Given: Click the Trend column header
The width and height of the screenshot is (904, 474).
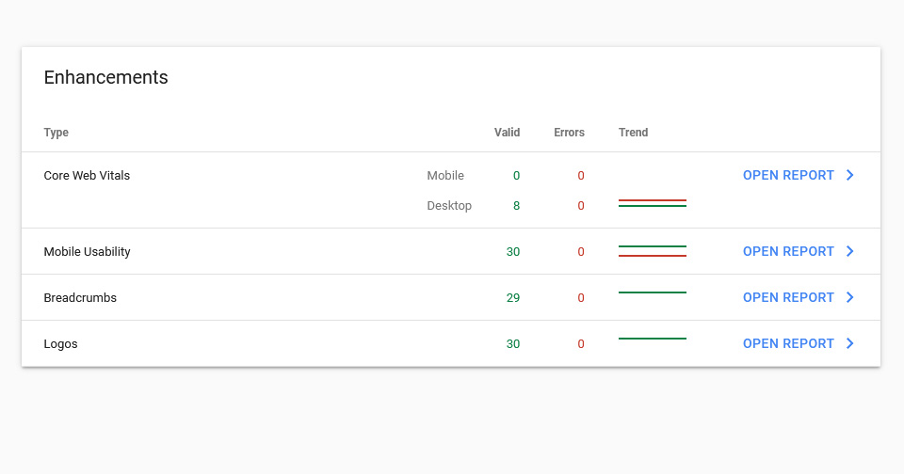Looking at the screenshot, I should (633, 133).
